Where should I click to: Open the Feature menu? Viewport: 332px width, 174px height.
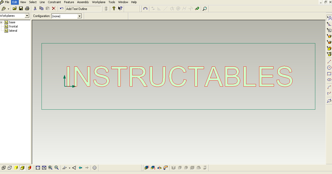pyautogui.click(x=69, y=2)
